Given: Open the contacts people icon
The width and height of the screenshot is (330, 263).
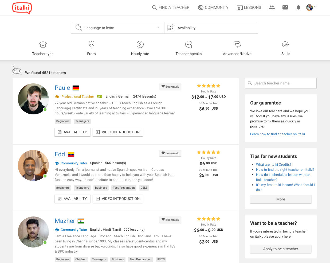Looking at the screenshot, I should pos(272,7).
